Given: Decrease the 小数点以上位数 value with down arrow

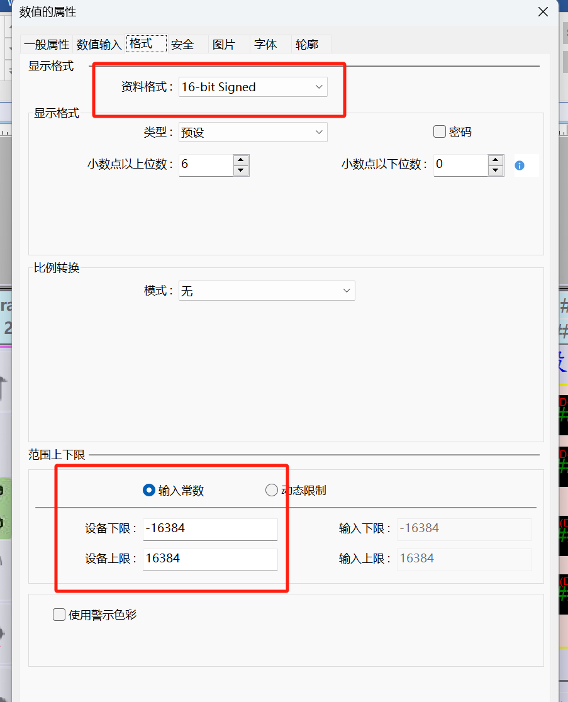Looking at the screenshot, I should [x=241, y=170].
